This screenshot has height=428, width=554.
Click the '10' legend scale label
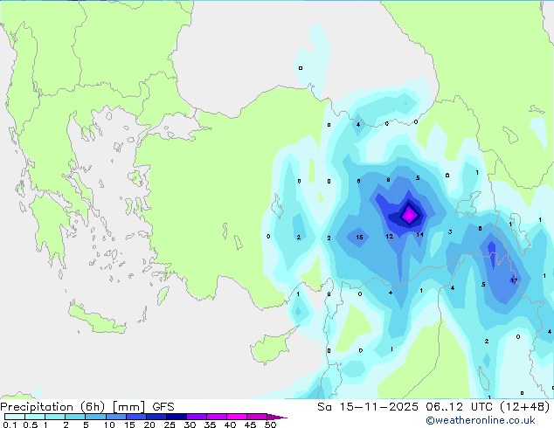(109, 425)
